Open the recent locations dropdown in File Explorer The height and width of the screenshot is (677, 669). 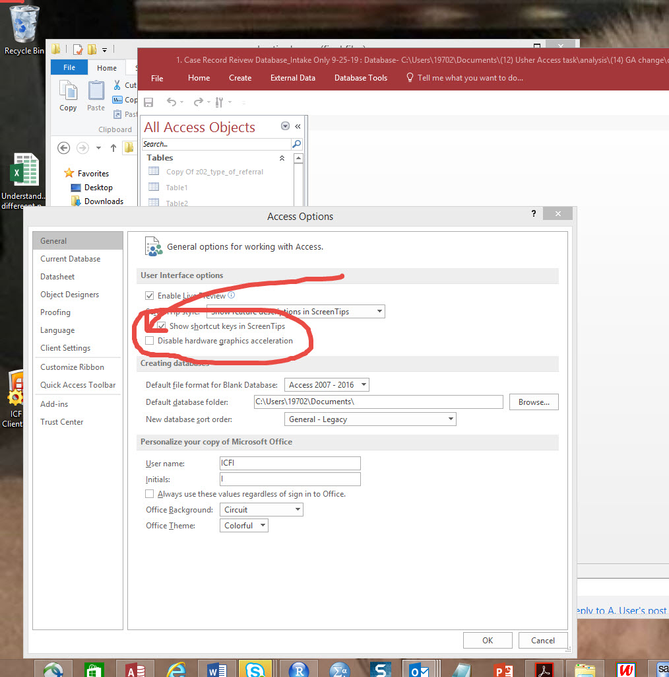[99, 148]
